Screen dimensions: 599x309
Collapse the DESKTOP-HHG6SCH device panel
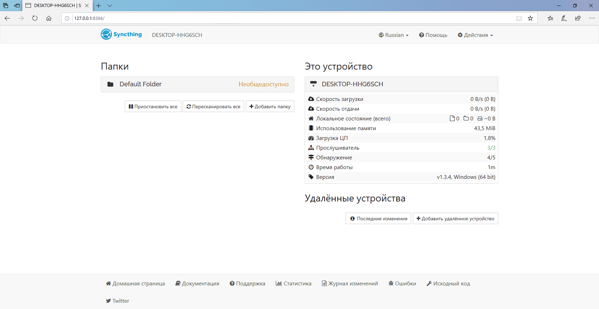pos(401,84)
